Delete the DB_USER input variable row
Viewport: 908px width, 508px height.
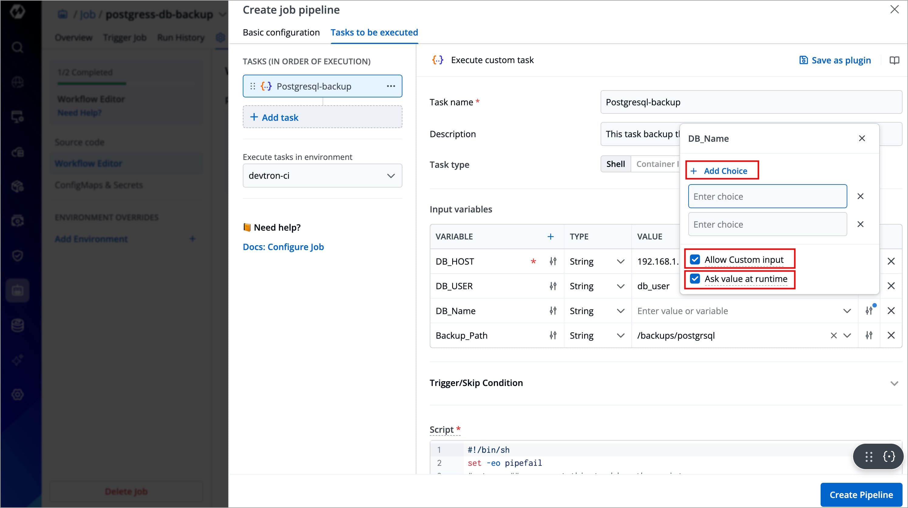coord(891,286)
